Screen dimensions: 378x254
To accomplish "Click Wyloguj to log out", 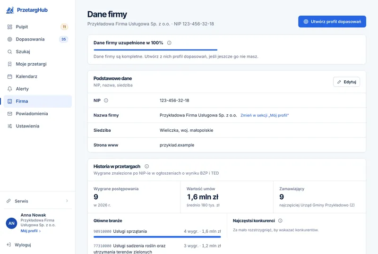I will (x=23, y=245).
